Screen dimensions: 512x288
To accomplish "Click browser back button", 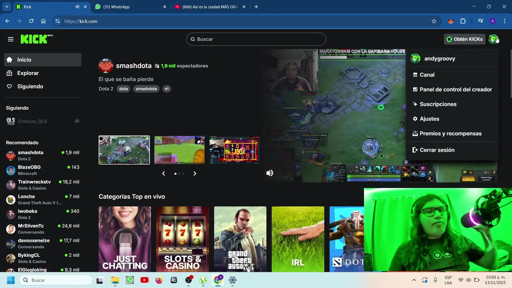I will coord(7,21).
